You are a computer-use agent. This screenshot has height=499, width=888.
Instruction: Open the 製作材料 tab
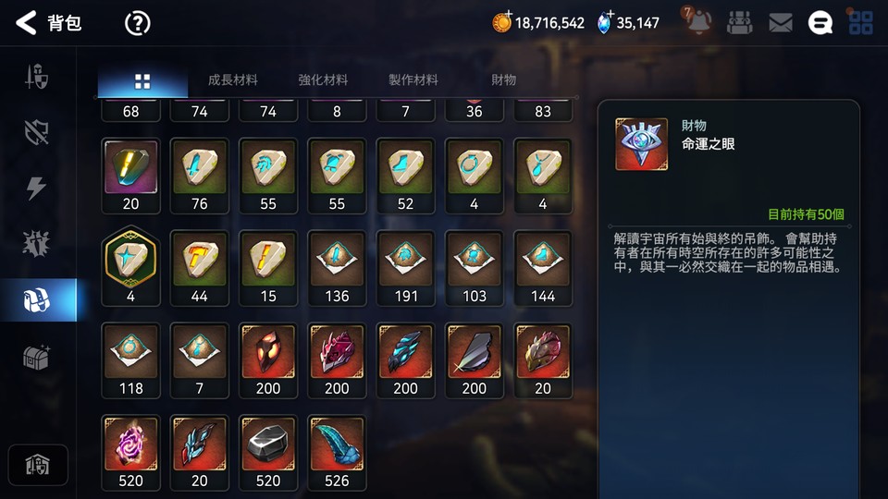point(413,79)
